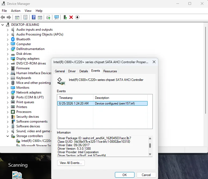Expand the Computer category

(8, 44)
